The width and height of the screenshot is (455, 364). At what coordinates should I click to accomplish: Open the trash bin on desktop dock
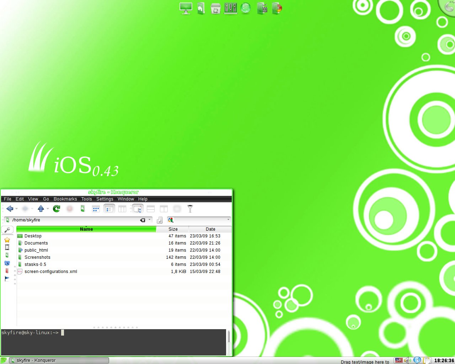(x=215, y=8)
